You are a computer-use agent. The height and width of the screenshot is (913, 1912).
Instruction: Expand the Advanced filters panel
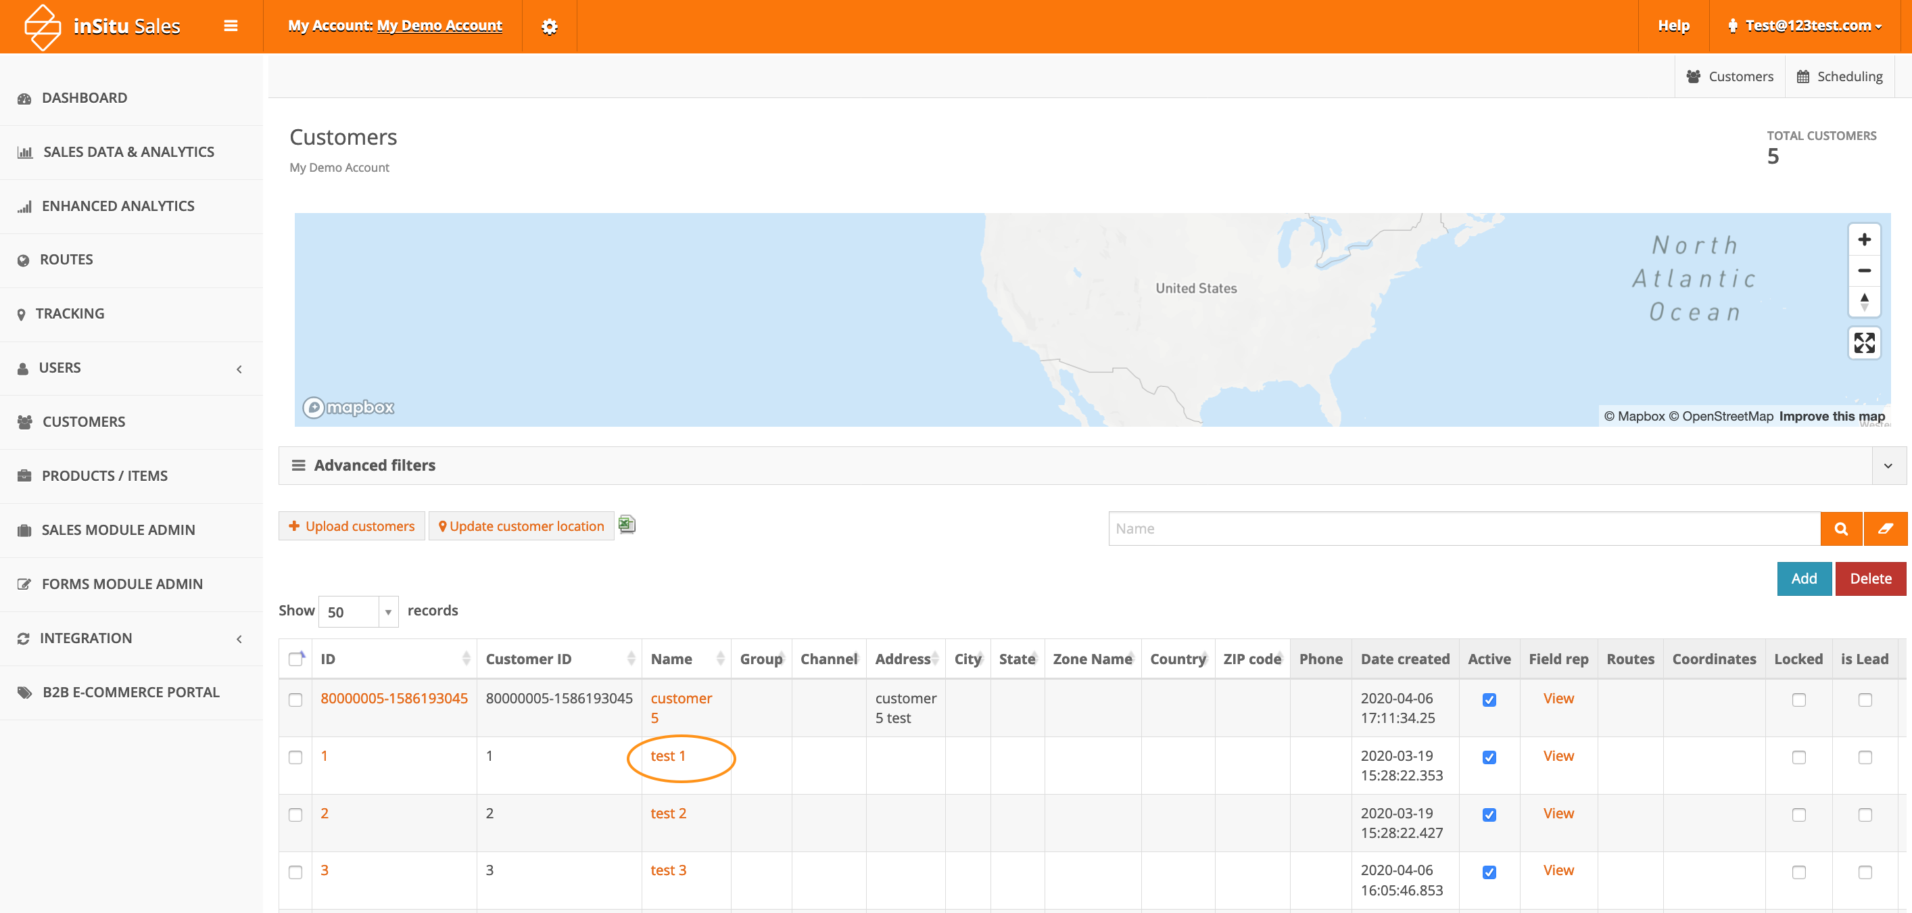coord(1888,465)
